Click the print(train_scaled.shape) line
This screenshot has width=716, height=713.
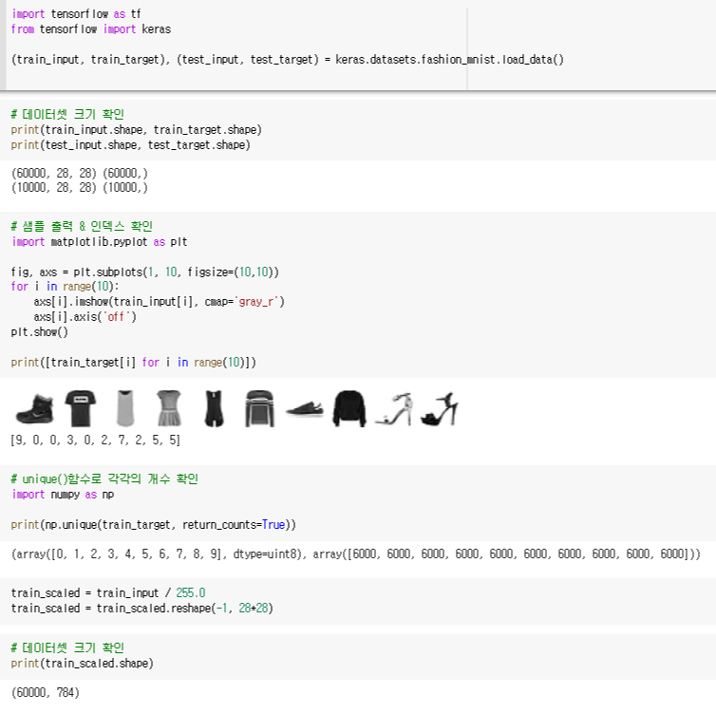coord(83,664)
